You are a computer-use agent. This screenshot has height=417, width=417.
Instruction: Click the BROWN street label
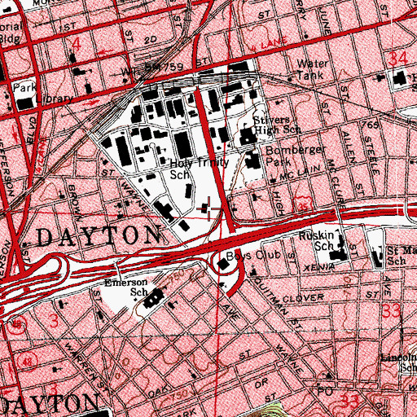75,203
